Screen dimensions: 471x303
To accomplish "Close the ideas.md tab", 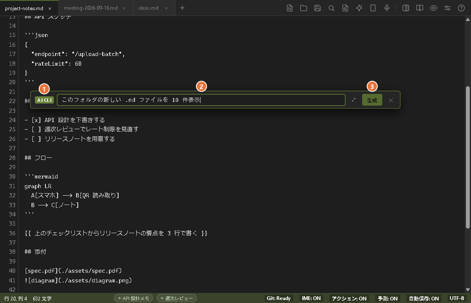I will pos(166,8).
